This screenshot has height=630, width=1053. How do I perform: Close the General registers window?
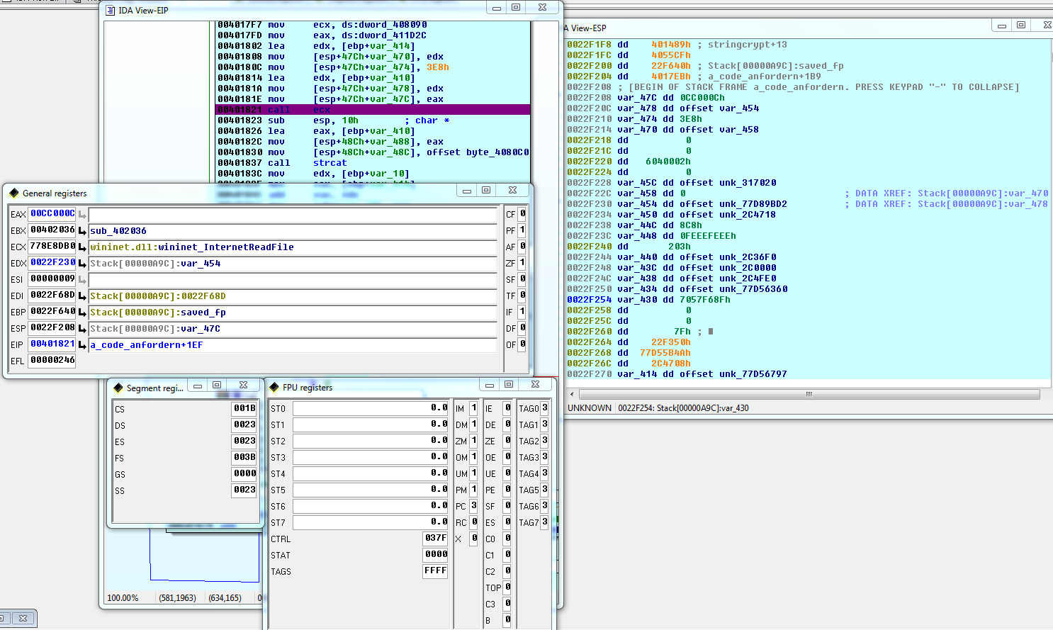coord(512,191)
